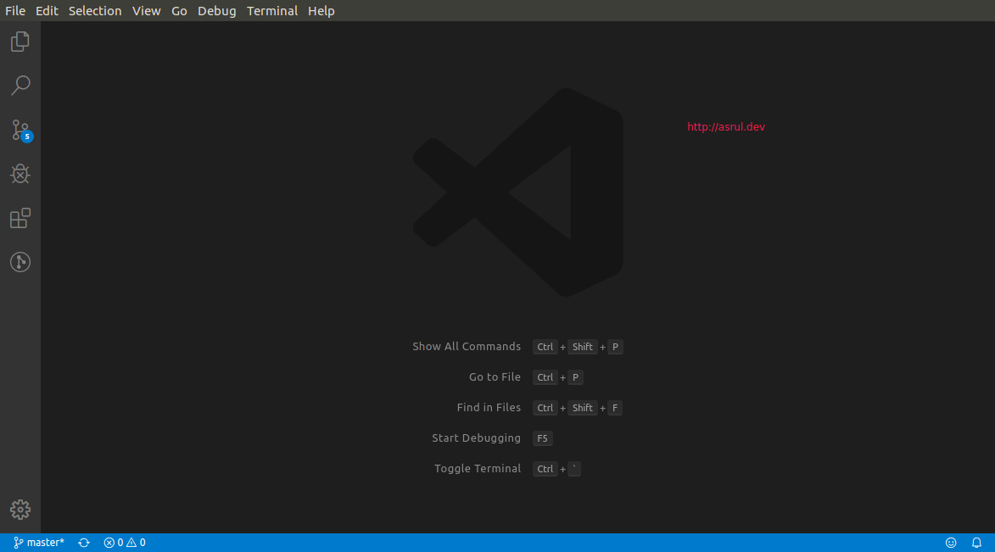Synchronize changes with the sync icon
This screenshot has width=995, height=552.
84,543
